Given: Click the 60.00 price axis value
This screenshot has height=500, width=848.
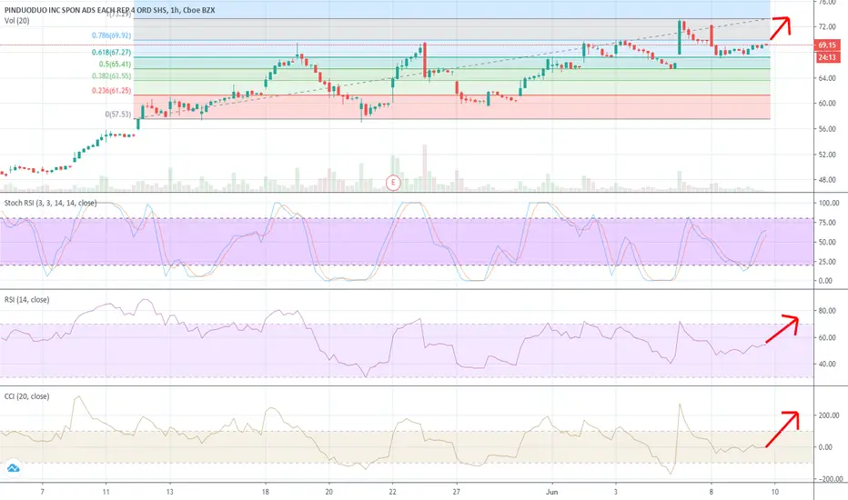Looking at the screenshot, I should click(827, 104).
